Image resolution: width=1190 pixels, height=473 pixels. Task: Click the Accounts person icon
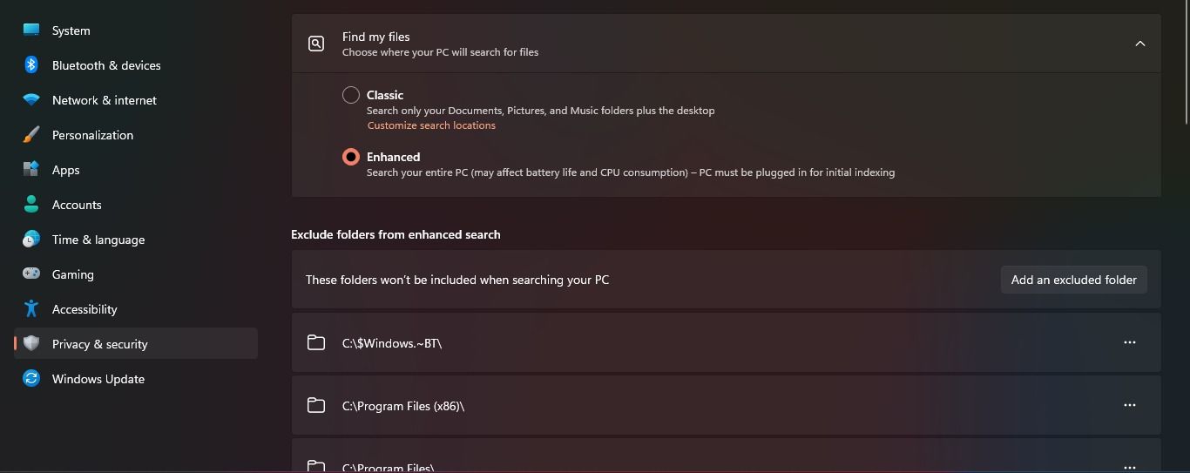pyautogui.click(x=31, y=205)
